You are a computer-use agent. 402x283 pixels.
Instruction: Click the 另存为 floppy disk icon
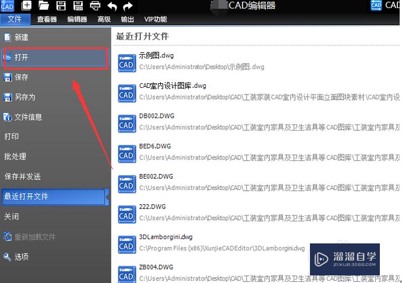tap(8, 97)
